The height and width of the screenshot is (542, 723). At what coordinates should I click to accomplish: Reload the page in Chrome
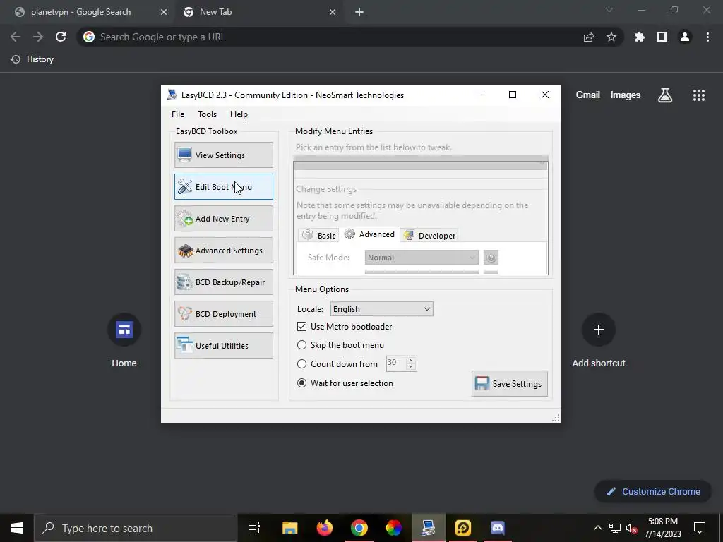pyautogui.click(x=61, y=37)
